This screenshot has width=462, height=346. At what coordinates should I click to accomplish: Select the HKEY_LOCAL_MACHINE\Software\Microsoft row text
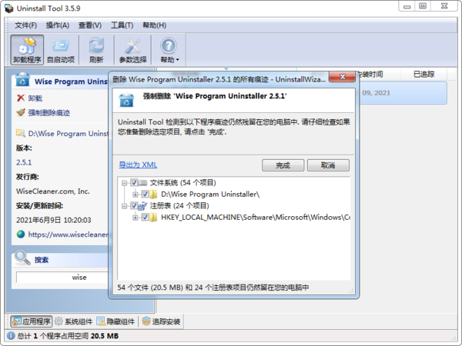256,218
